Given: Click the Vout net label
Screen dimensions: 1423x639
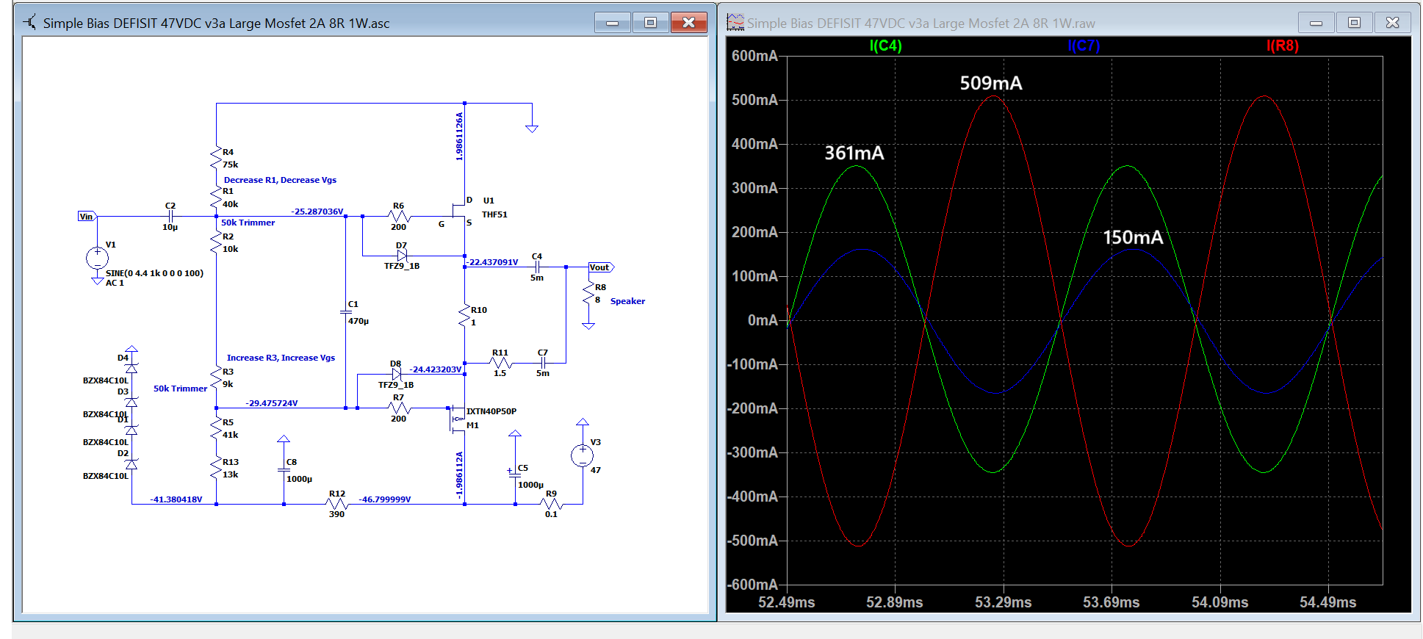Looking at the screenshot, I should (x=600, y=267).
